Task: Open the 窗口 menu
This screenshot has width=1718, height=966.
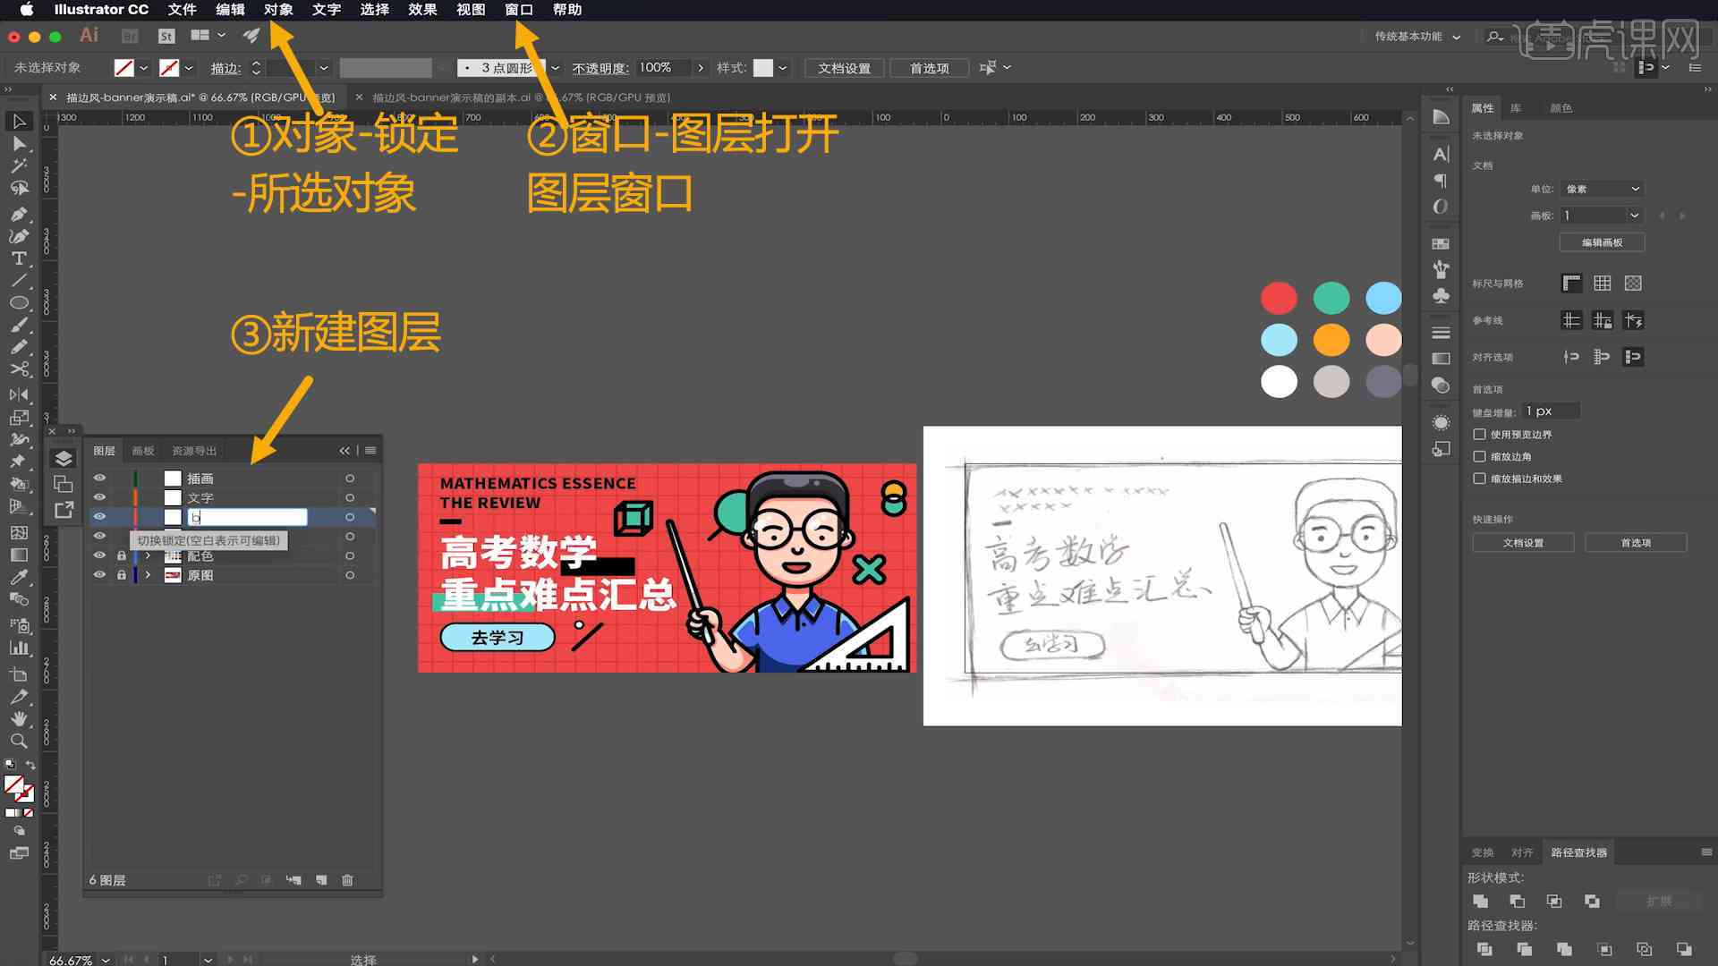Action: [517, 10]
